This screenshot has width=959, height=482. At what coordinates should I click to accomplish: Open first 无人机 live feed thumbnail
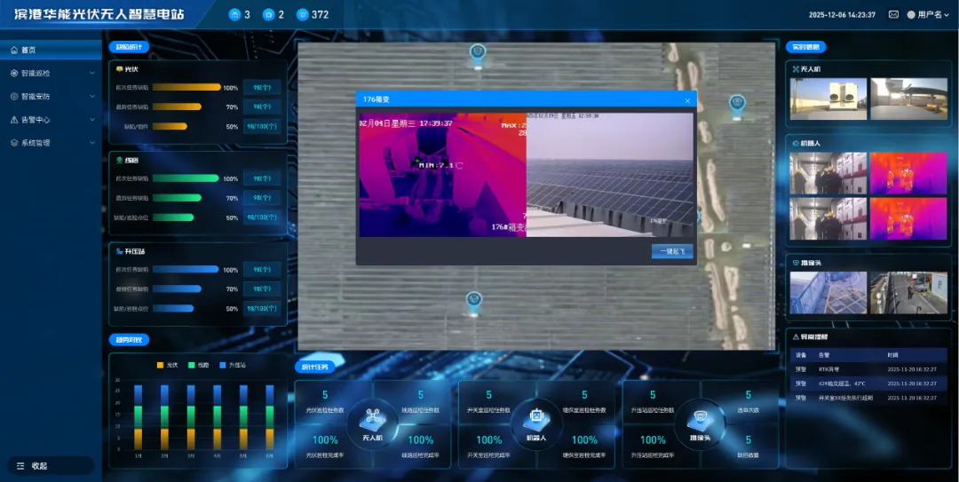828,99
